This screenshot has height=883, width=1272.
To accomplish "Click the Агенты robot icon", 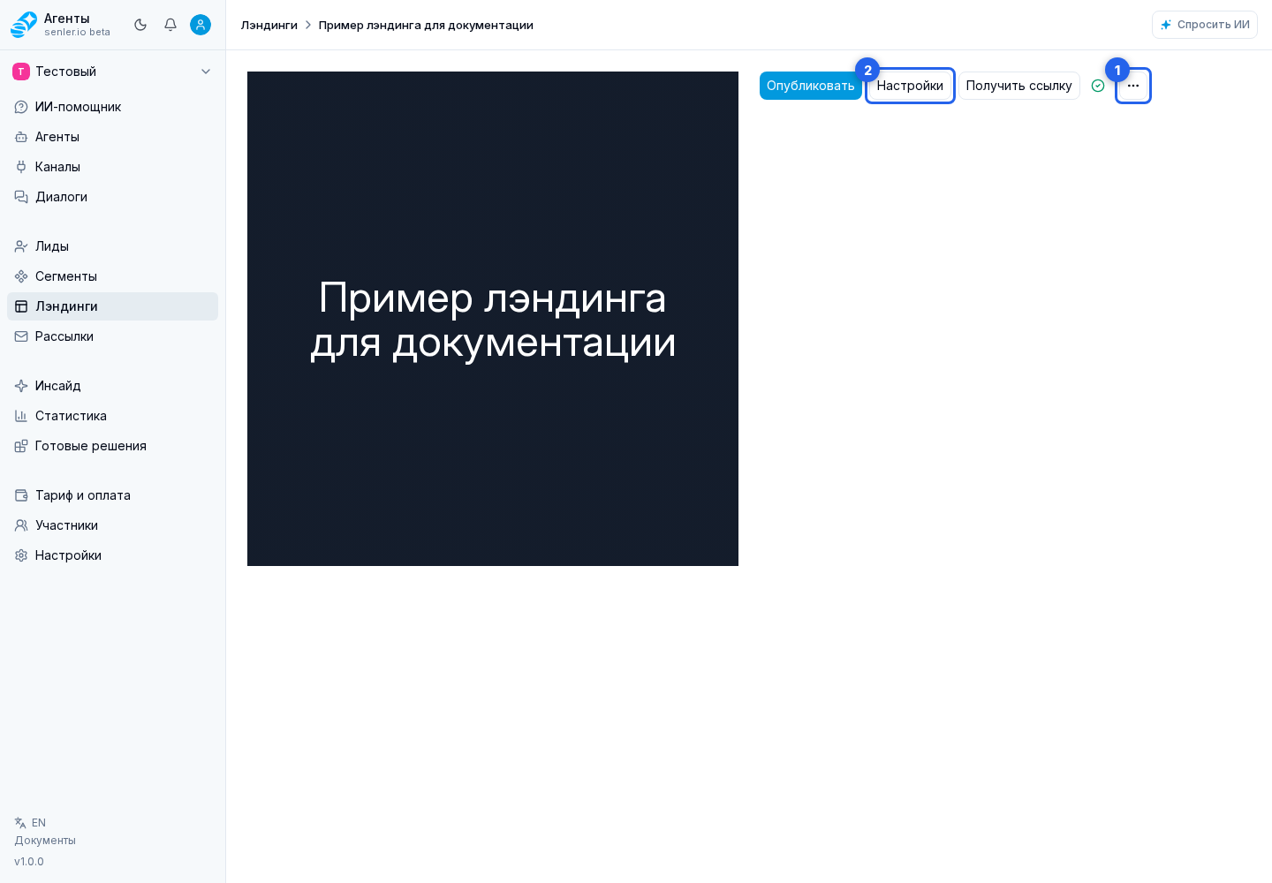I will pos(21,137).
